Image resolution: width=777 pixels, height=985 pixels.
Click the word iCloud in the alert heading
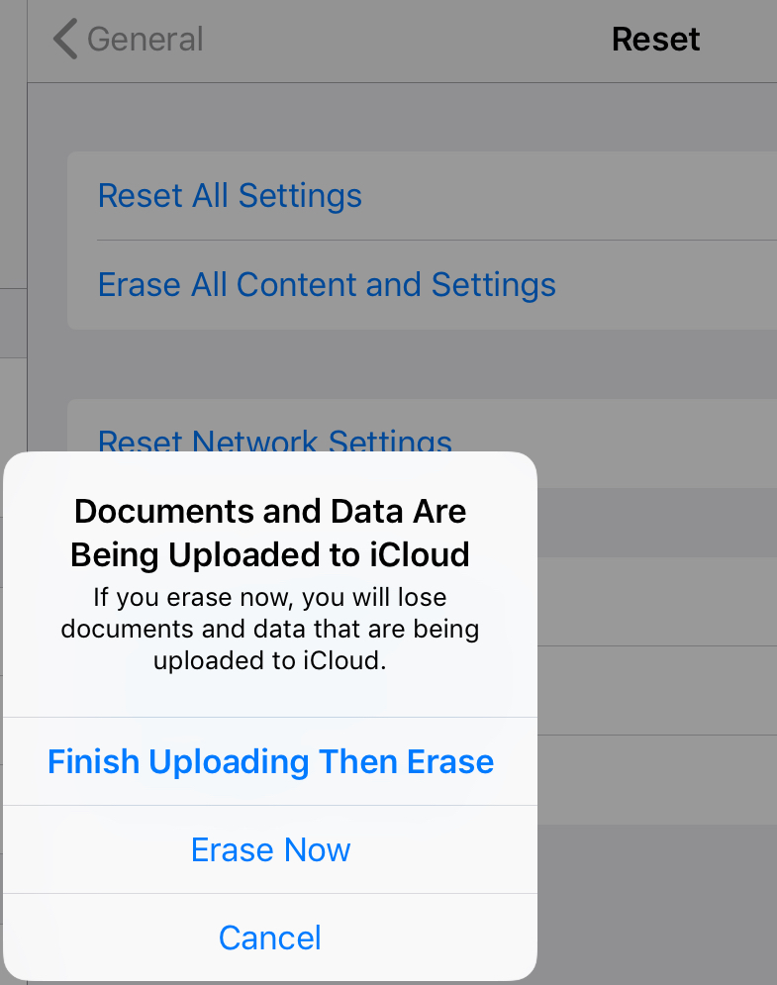tap(420, 554)
